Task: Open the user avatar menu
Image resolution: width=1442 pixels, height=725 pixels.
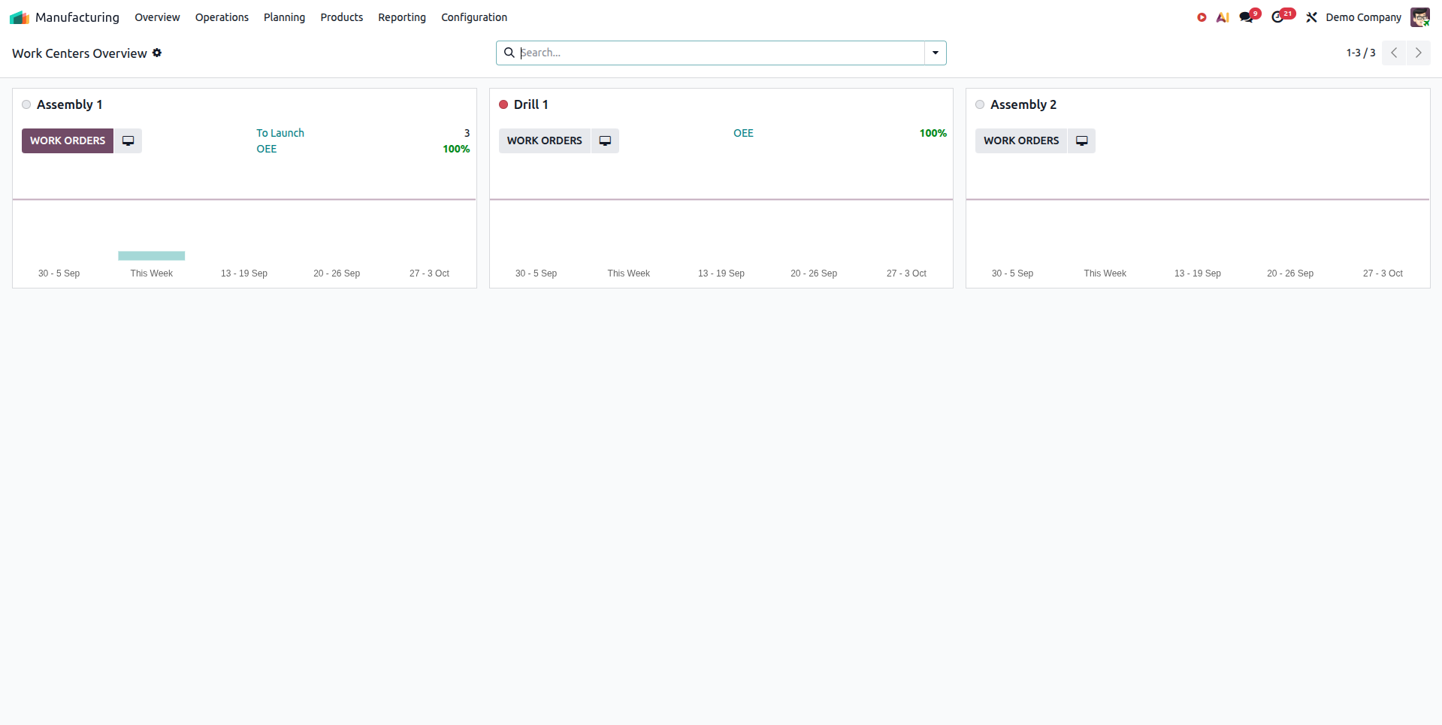Action: point(1419,17)
